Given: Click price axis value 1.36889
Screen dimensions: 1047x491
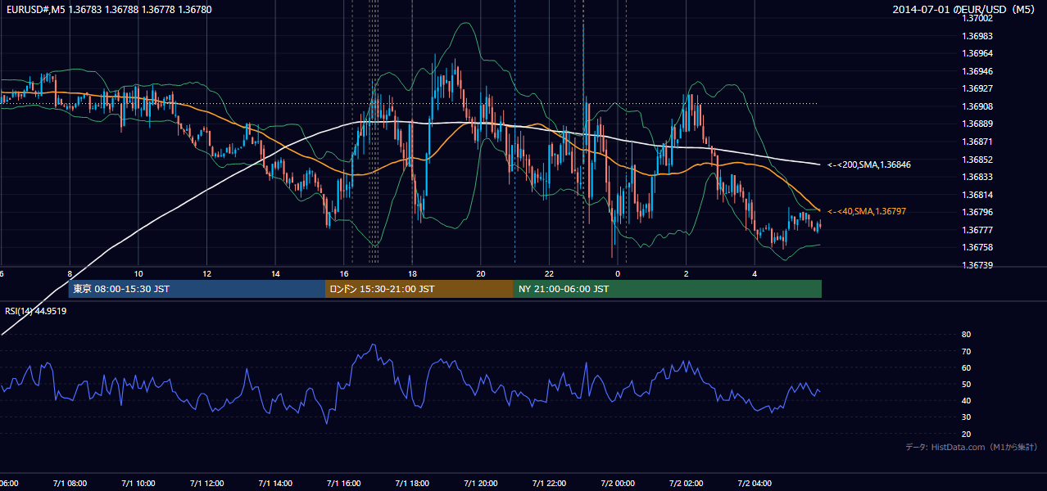Looking at the screenshot, I should 977,124.
